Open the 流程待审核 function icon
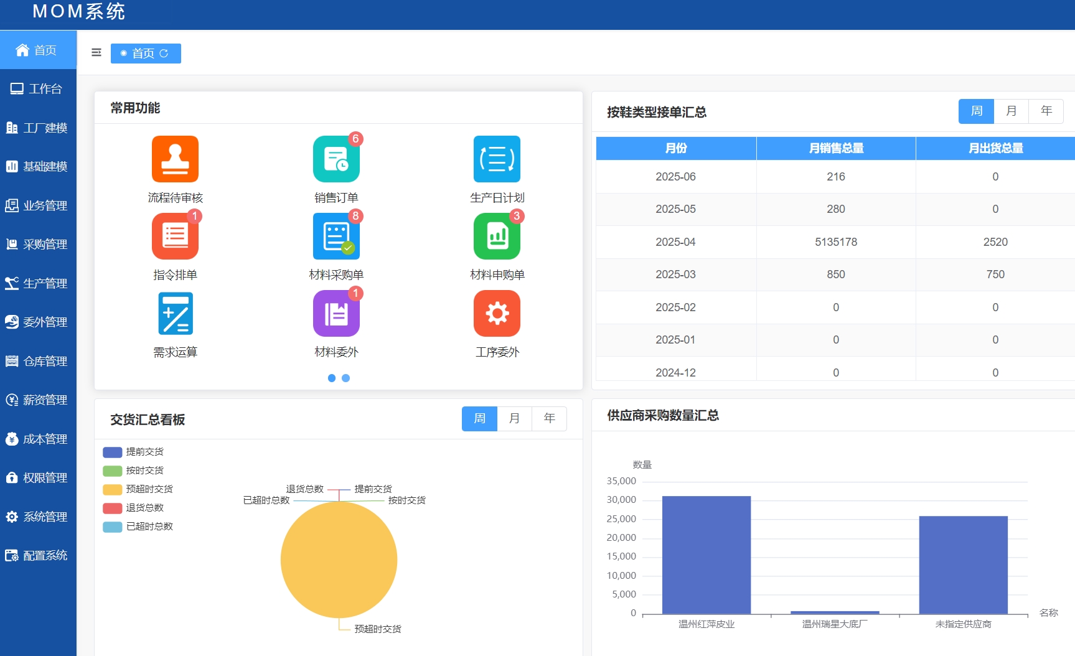This screenshot has height=656, width=1075. pyautogui.click(x=175, y=159)
